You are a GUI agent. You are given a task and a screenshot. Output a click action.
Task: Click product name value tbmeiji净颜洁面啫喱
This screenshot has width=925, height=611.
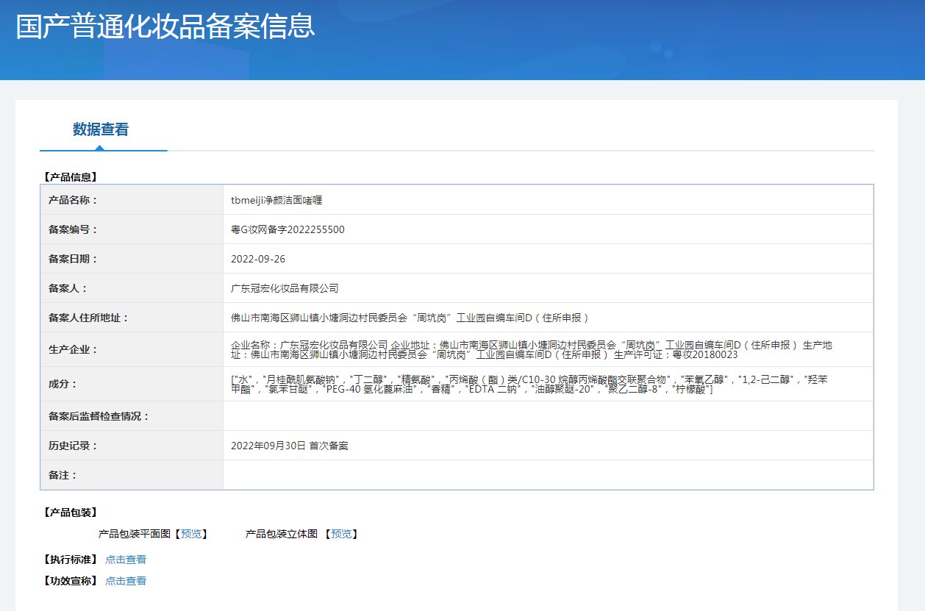(277, 200)
